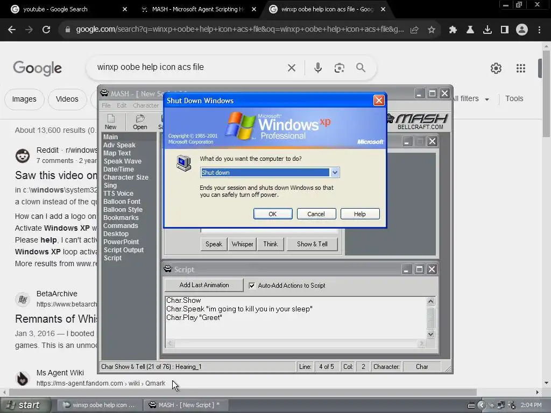Select Date/Time in MASH sidebar
The width and height of the screenshot is (551, 413).
(x=118, y=169)
